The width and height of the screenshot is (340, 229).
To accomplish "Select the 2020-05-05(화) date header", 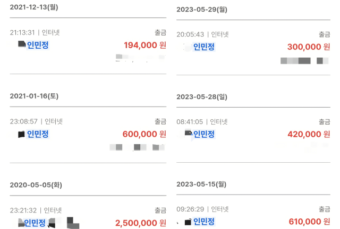I will 35,184.
